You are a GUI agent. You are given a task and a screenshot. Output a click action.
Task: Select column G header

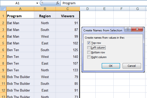[138, 9]
